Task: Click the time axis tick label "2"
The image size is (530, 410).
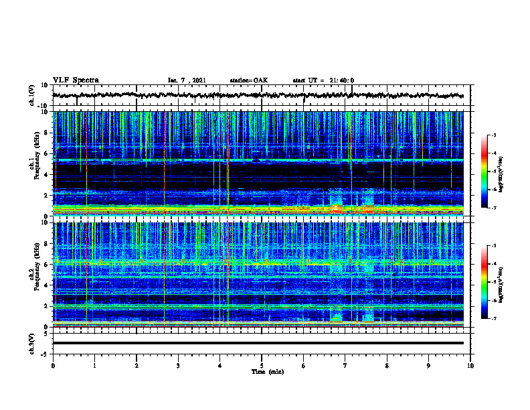Action: [x=137, y=366]
